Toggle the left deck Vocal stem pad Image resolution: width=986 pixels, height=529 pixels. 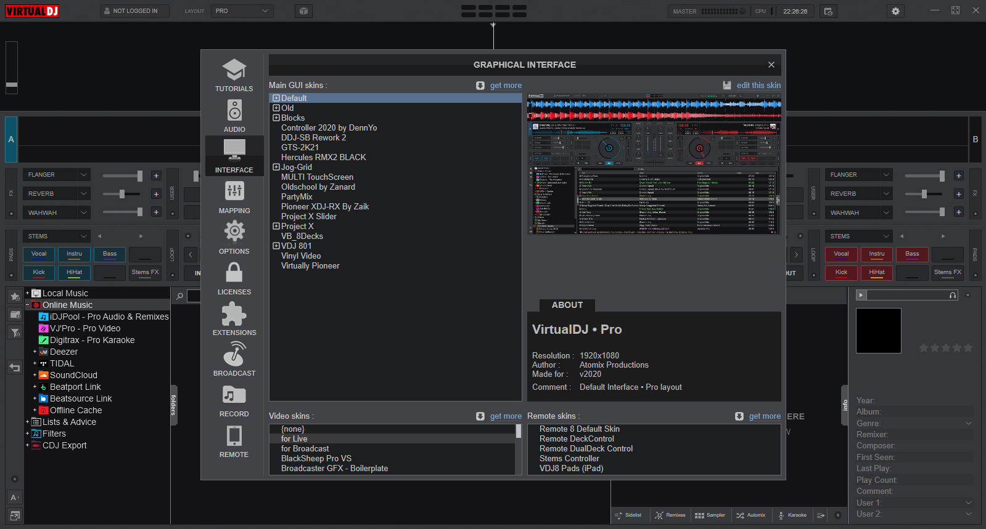point(39,254)
